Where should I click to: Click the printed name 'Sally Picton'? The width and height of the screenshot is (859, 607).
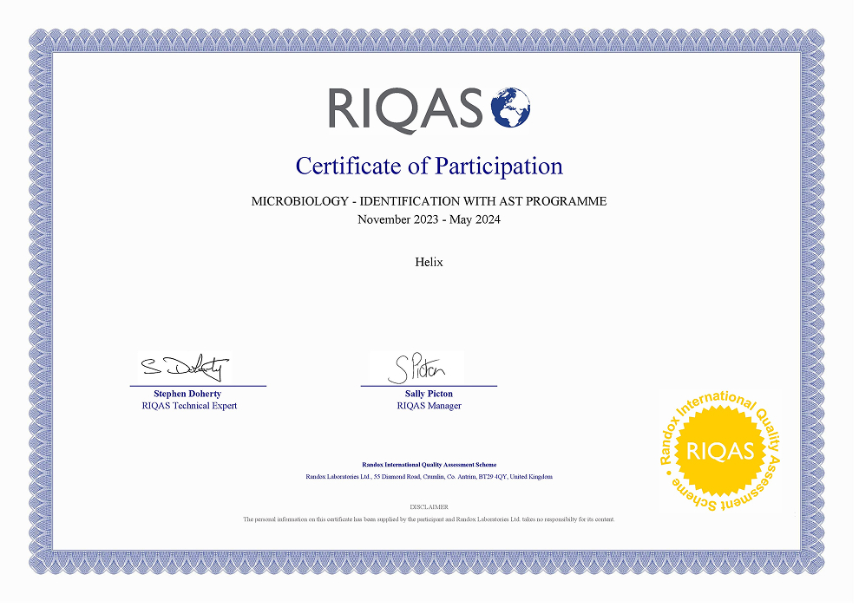point(429,394)
